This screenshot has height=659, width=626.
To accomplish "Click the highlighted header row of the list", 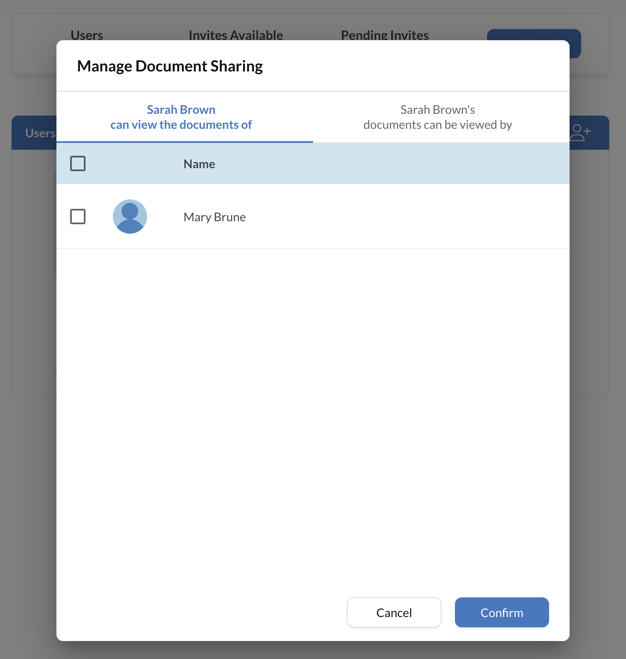I will [x=312, y=163].
